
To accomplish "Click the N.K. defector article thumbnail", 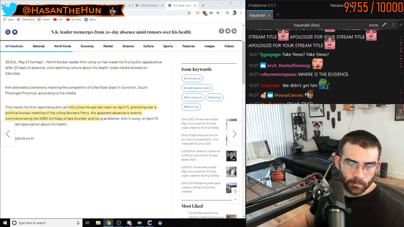I will click(232, 156).
